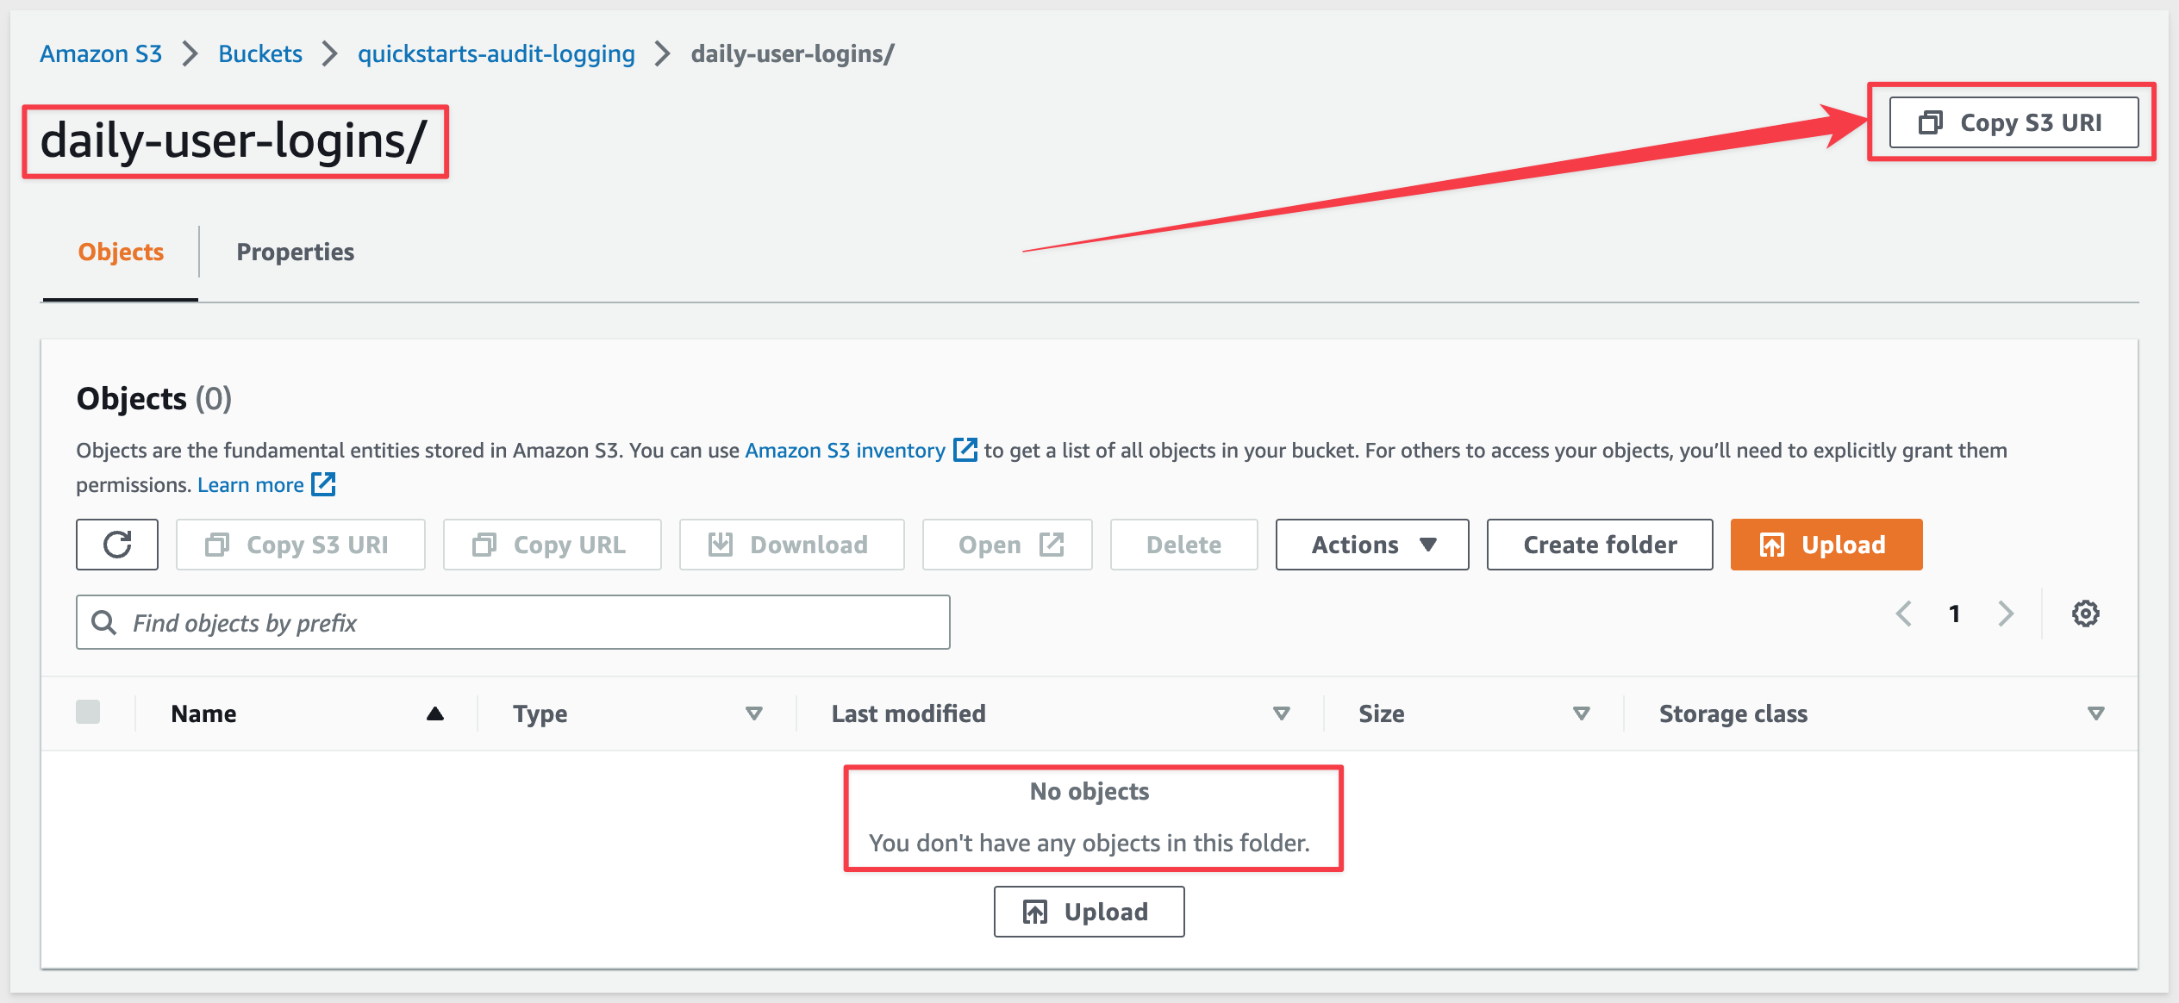
Task: Sort the Size column
Action: 1582,713
